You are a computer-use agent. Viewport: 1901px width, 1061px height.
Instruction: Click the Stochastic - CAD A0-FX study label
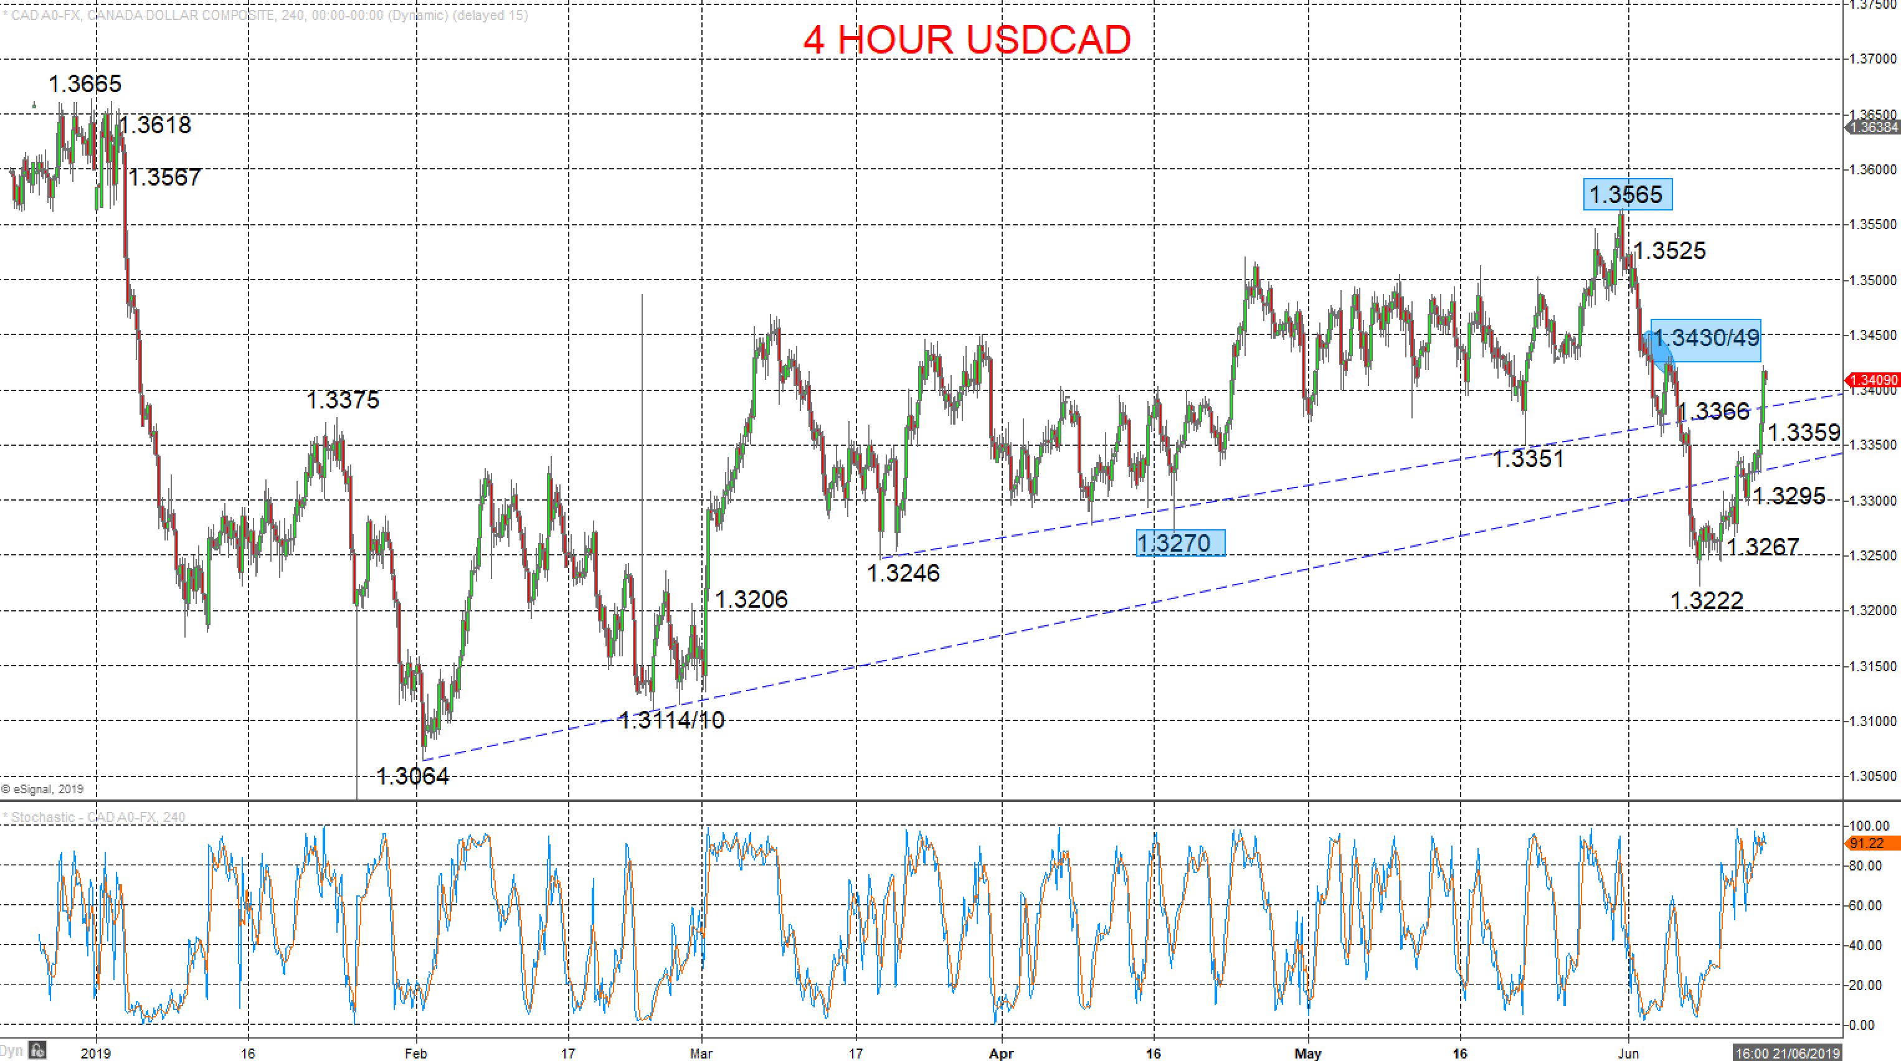[95, 817]
